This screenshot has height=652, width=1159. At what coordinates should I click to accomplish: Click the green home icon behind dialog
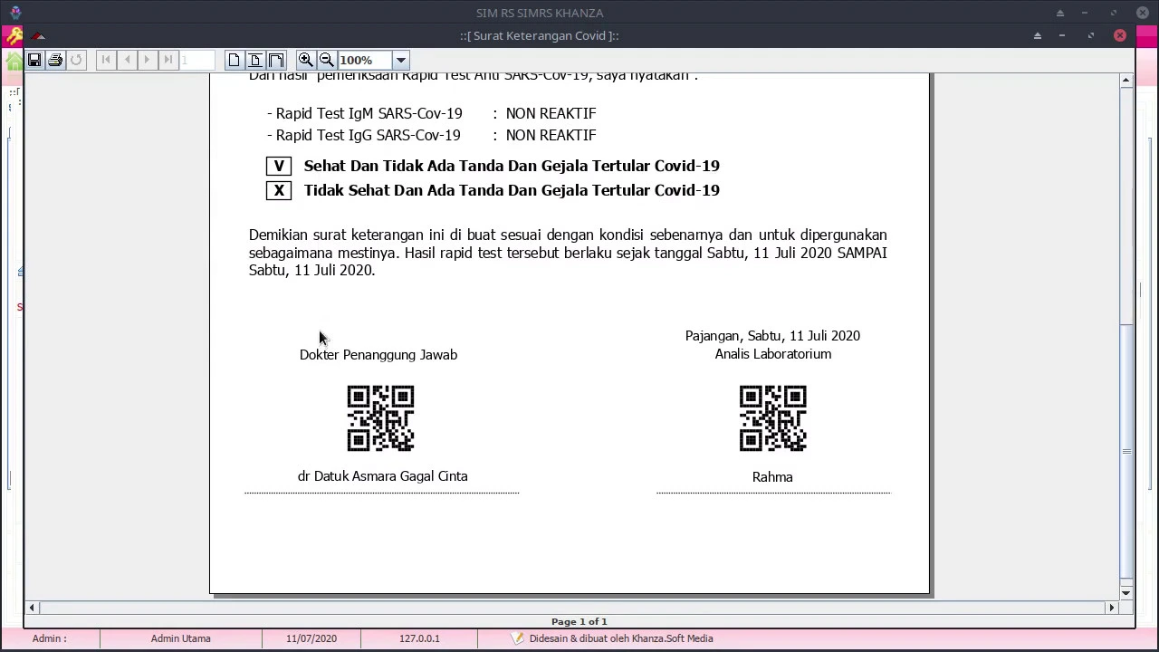point(14,62)
